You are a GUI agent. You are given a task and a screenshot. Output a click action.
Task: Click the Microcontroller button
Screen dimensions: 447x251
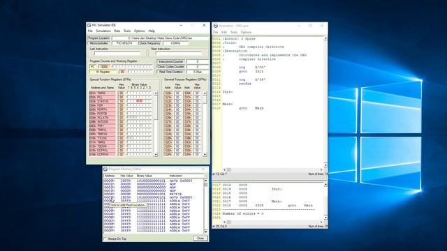tap(98, 43)
